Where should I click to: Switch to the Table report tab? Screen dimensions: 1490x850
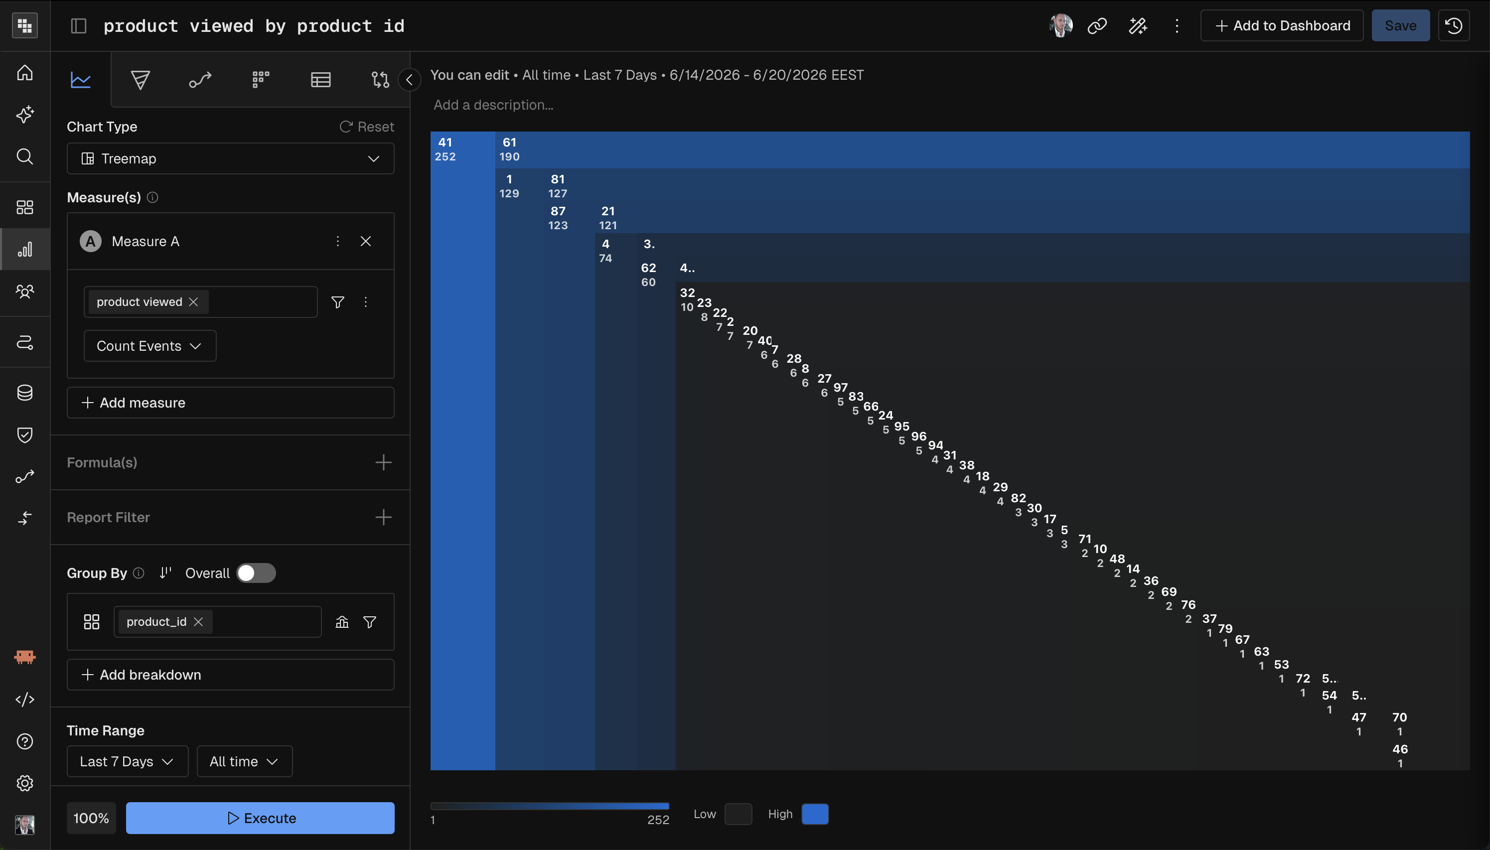coord(320,79)
